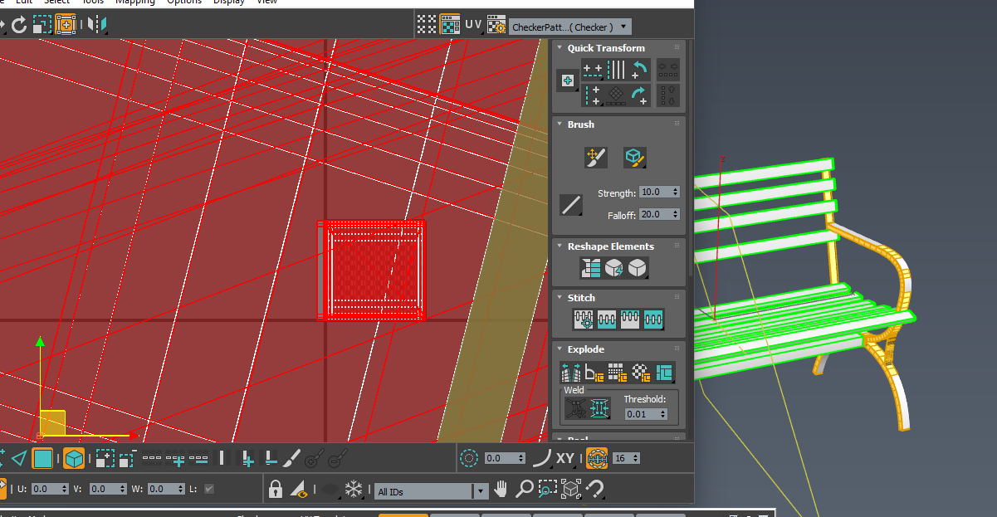Select the Relax Brush tool
The width and height of the screenshot is (997, 517).
point(635,156)
